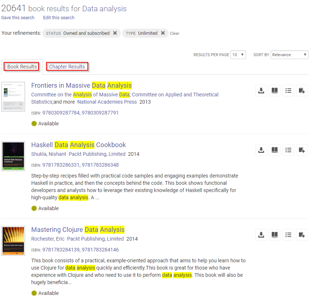This screenshot has width=312, height=300.
Task: View table of contents for Frontiers book
Action: [288, 91]
